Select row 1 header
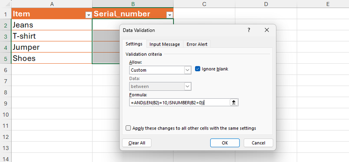 pos(5,13)
